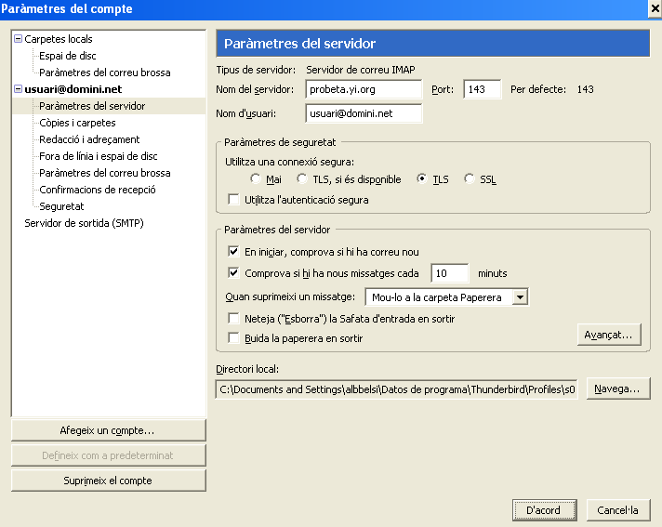Open Redacció i adreçament section
Screen dimensions: 662x527
[x=89, y=139]
